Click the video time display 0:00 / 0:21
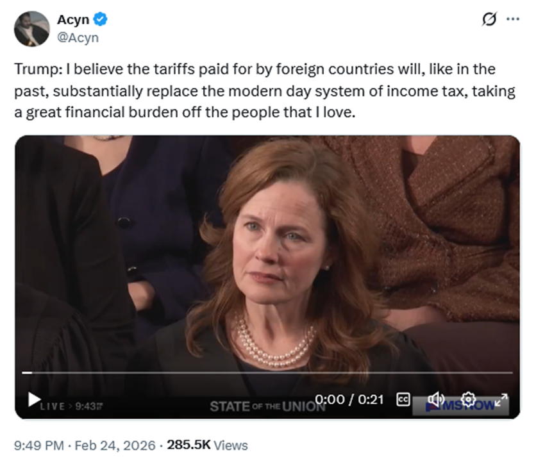This screenshot has height=466, width=536. (349, 399)
